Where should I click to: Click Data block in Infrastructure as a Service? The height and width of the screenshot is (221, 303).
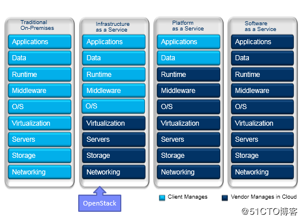click(114, 58)
